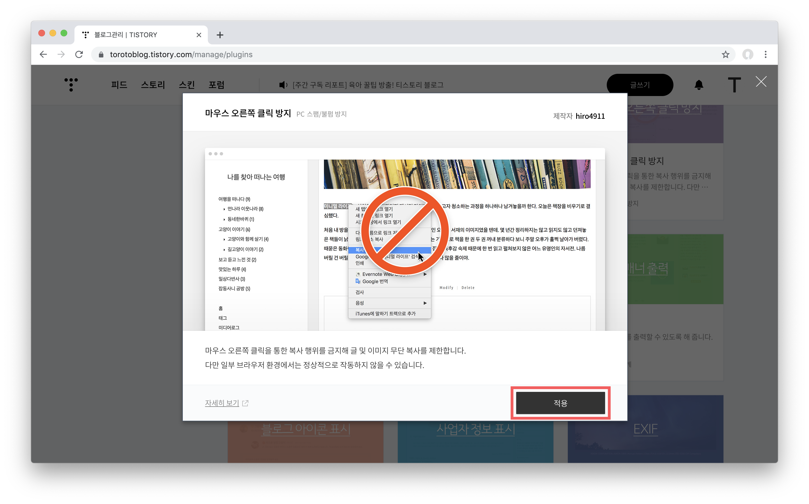Click the speaker notice icon
This screenshot has width=809, height=504.
point(283,85)
